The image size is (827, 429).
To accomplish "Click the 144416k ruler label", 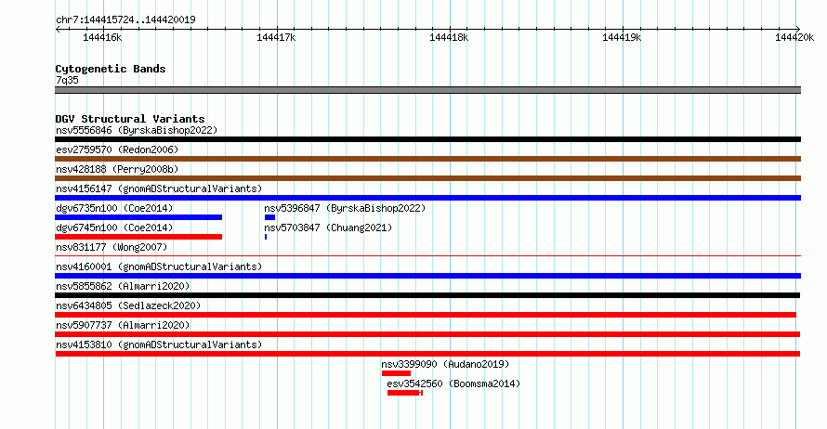I will pos(102,37).
